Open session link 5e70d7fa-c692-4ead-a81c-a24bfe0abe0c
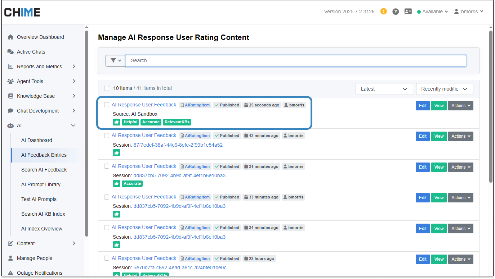Viewport: 495px width, 279px height. coord(180,267)
